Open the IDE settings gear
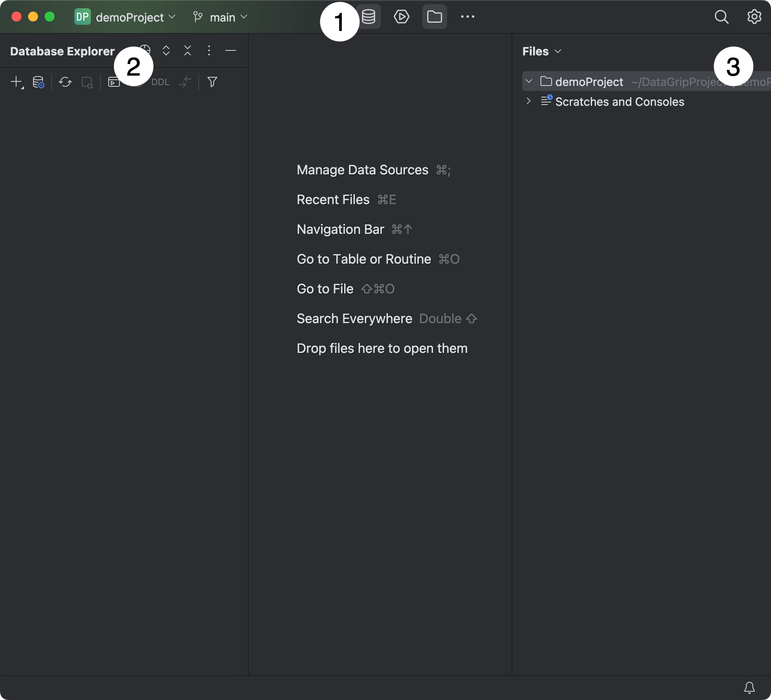 click(x=754, y=17)
